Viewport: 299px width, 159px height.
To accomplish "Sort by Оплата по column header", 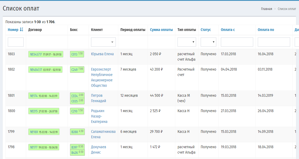I will tap(266, 30).
